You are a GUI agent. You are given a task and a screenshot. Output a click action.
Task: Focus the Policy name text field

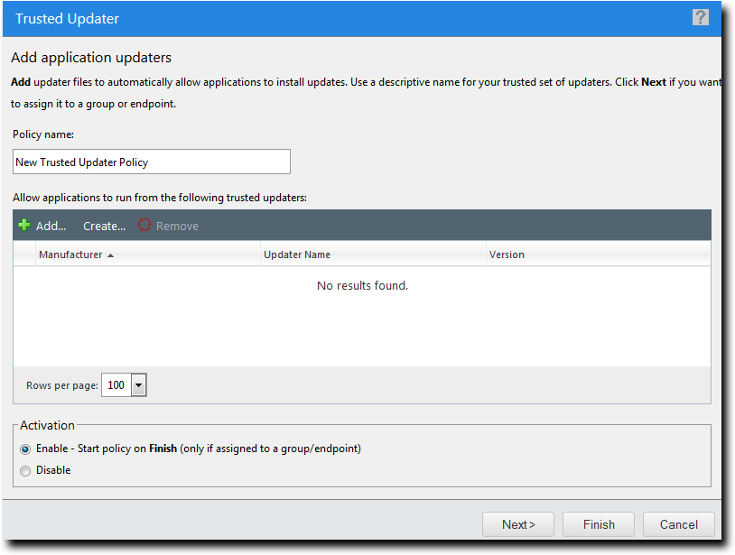(x=152, y=162)
